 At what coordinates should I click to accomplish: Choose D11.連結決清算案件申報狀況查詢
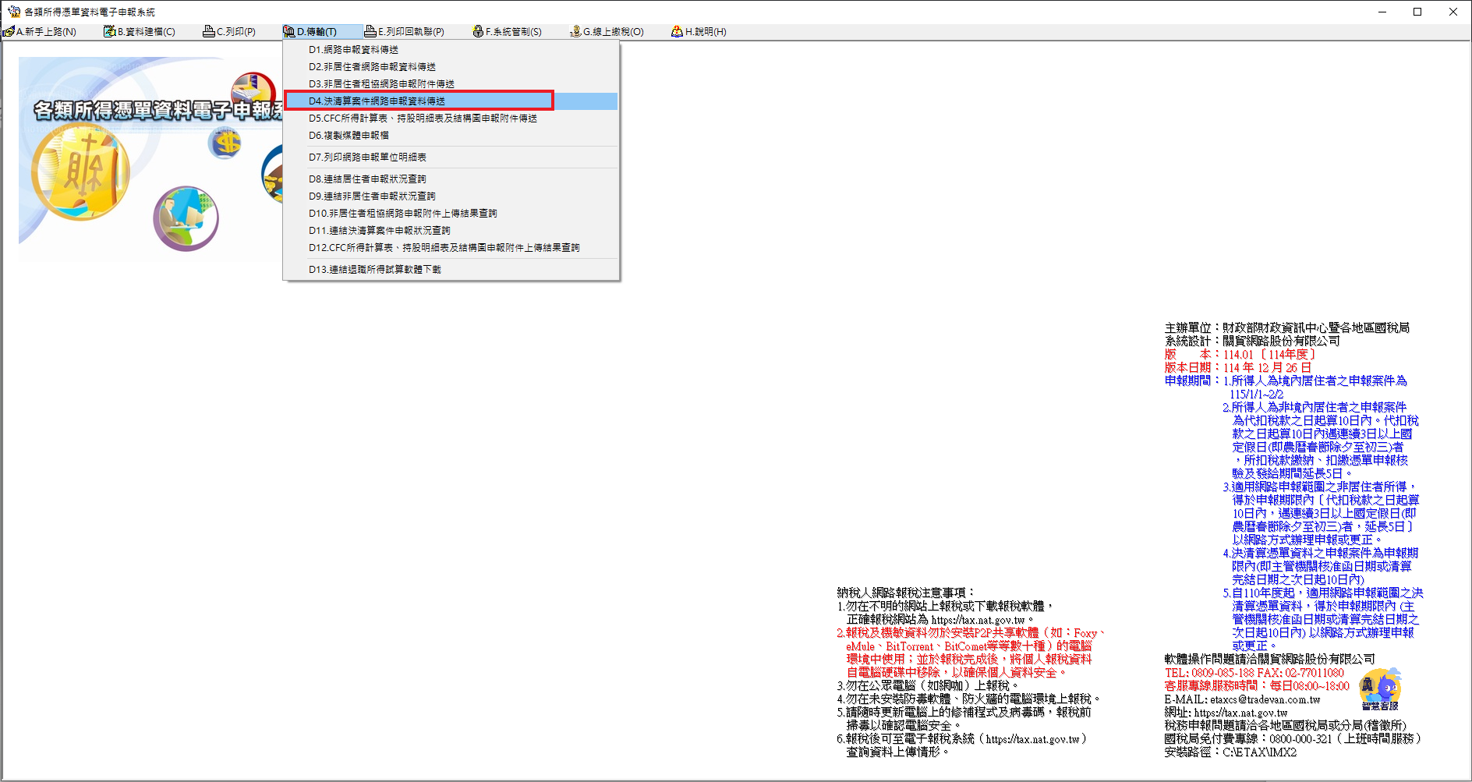(379, 231)
